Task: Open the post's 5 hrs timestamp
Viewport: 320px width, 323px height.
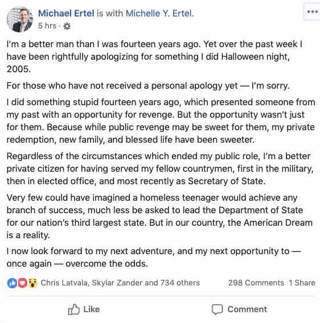Action: pyautogui.click(x=47, y=26)
